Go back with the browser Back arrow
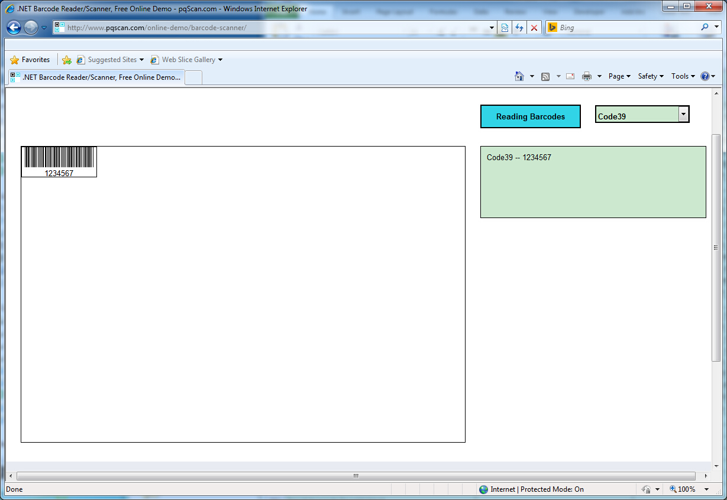Viewport: 727px width, 500px height. pyautogui.click(x=14, y=27)
